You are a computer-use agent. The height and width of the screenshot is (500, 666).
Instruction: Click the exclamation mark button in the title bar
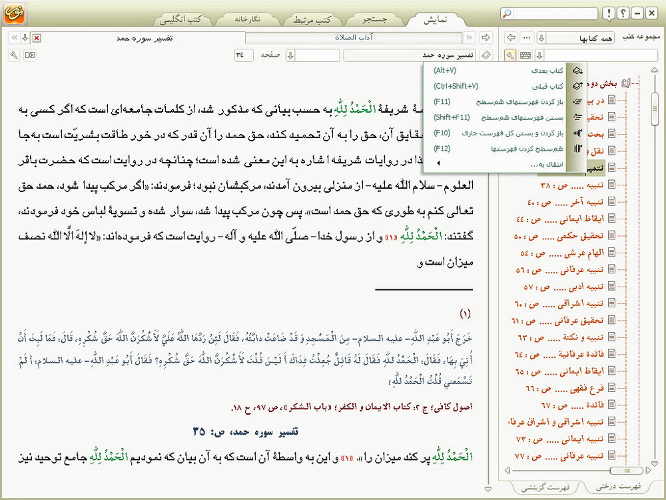point(609,13)
